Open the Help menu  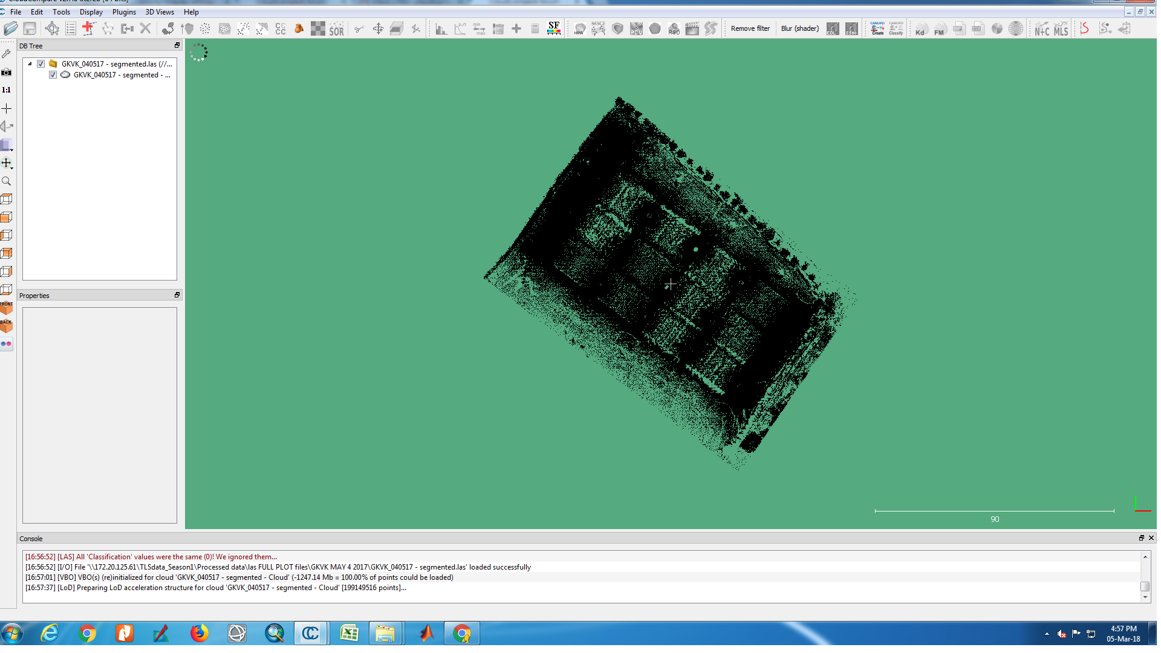click(191, 12)
